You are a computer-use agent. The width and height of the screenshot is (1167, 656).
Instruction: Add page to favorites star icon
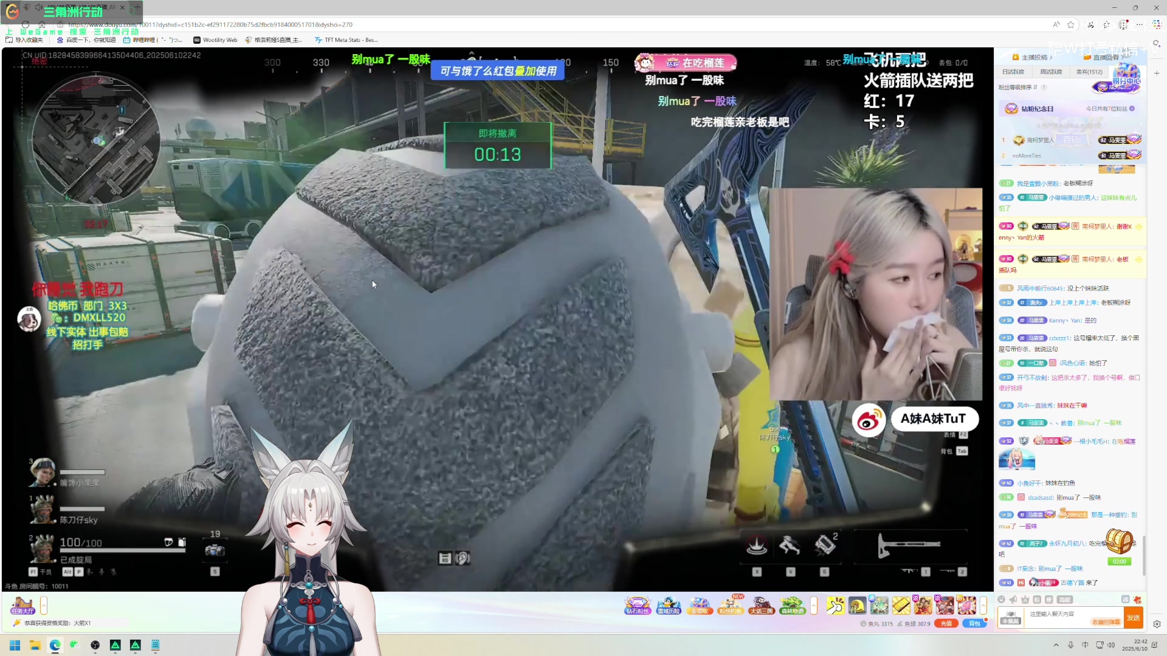click(x=1071, y=24)
